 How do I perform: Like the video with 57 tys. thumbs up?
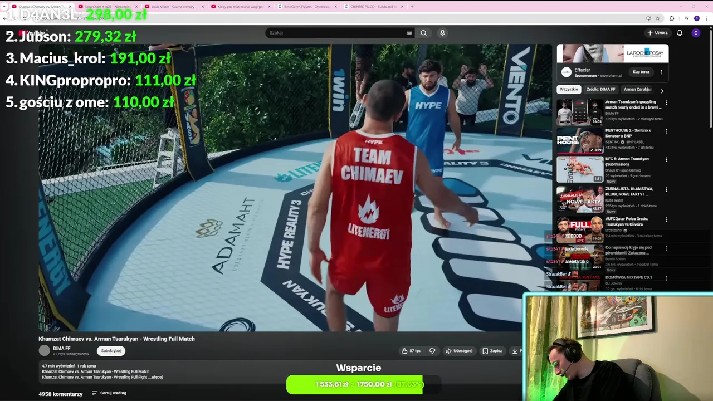click(x=412, y=351)
